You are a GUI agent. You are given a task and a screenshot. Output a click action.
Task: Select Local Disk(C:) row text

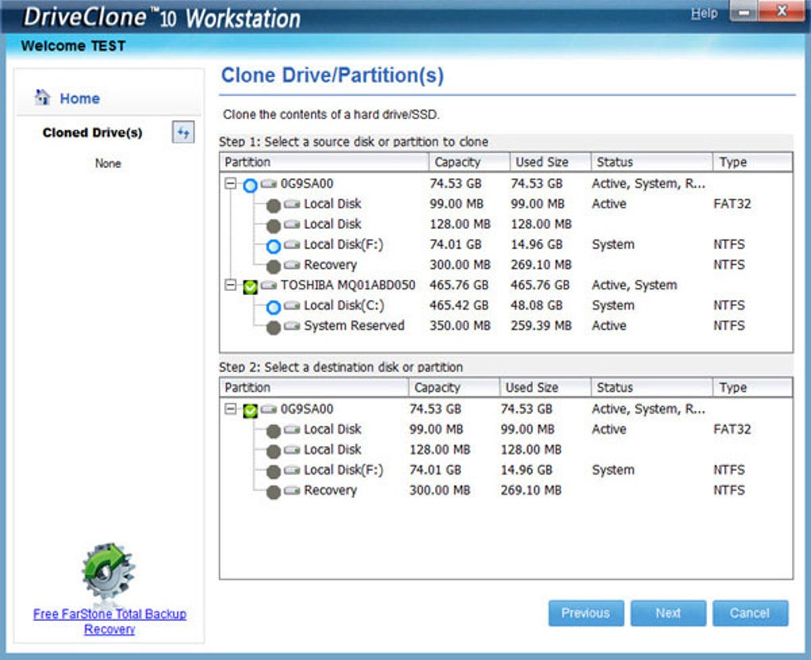pyautogui.click(x=344, y=305)
